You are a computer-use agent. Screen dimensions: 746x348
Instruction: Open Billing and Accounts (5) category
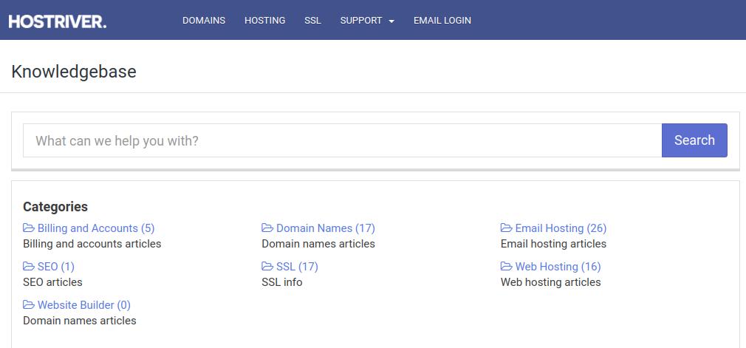(96, 228)
